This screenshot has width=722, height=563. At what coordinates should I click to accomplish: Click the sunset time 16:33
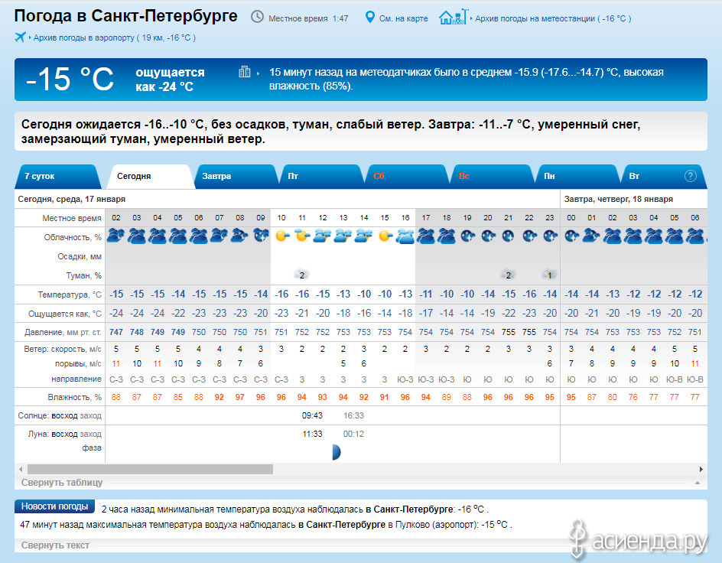[x=353, y=415]
